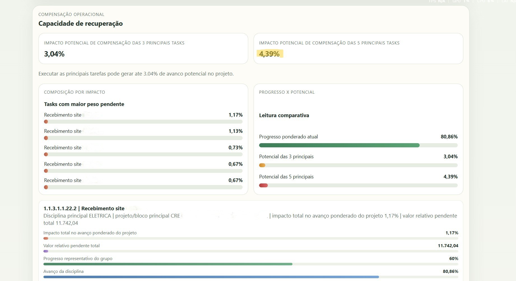
Task: Select the 'Valor relativo pendente total' purple marker
Action: 45,251
